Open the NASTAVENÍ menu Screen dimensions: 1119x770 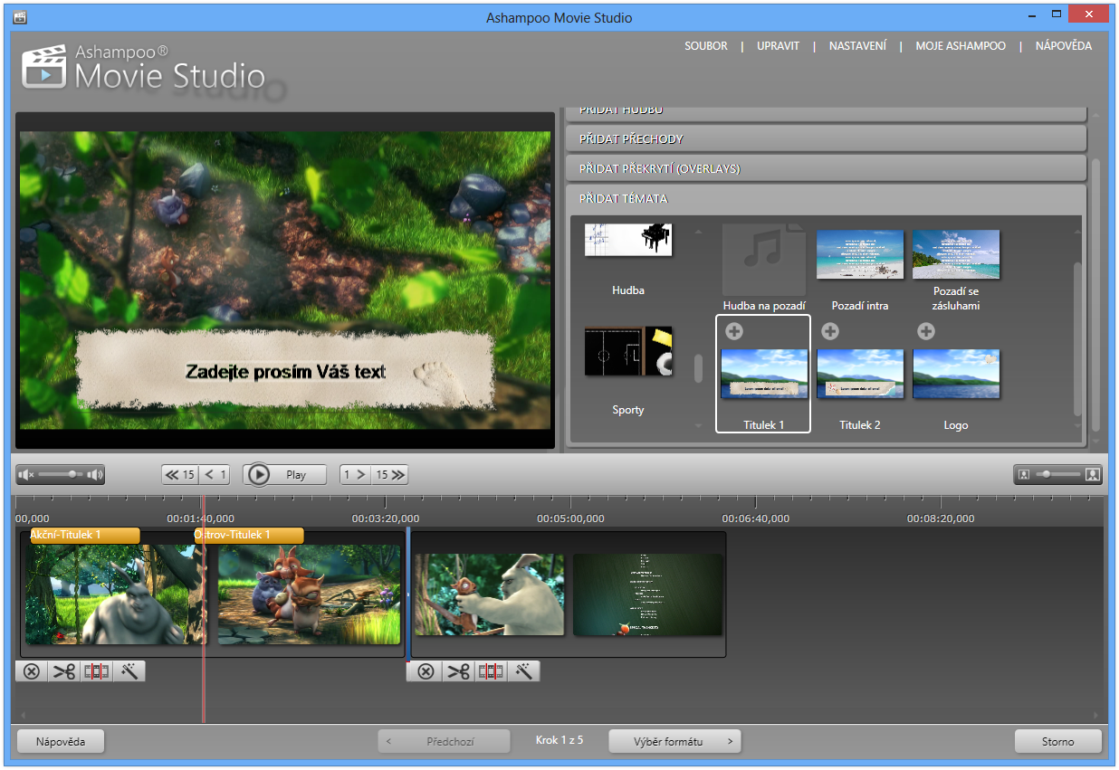857,46
